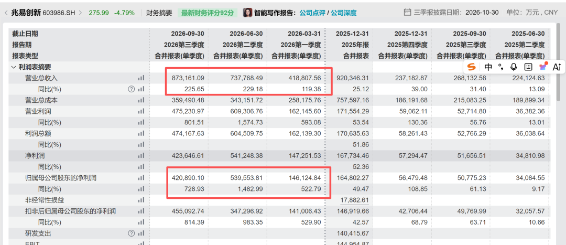566x245 pixels.
Task: Open chart icon for 扣非后归属母公司股东的净利润 row
Action: click(x=141, y=211)
